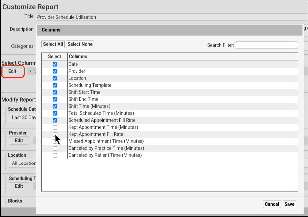Image resolution: width=308 pixels, height=217 pixels.
Task: Uncheck the Date column checkbox
Action: 55,64
